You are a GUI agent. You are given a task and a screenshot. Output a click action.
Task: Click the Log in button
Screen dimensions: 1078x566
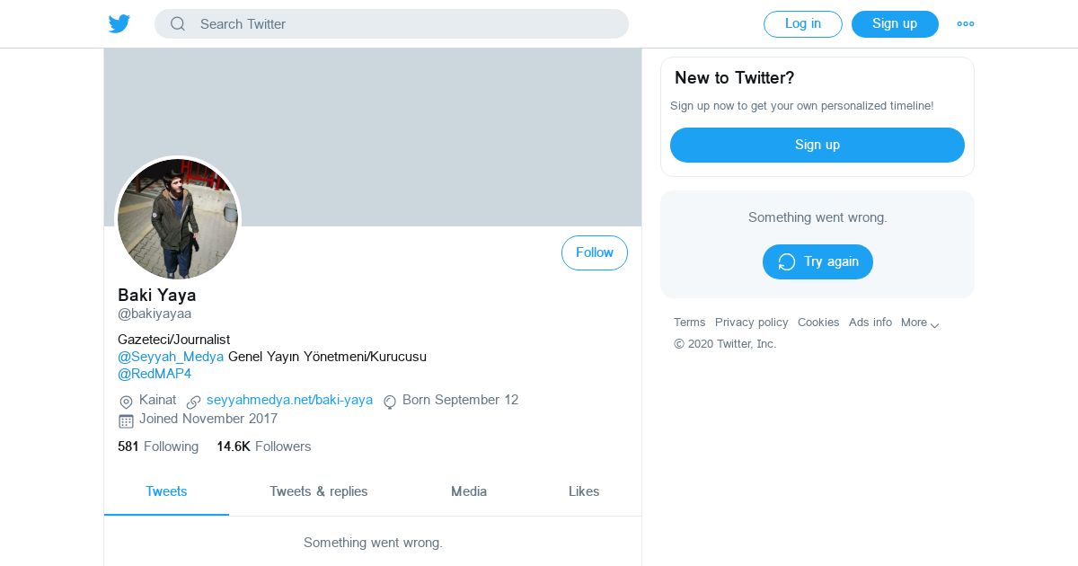pos(803,24)
